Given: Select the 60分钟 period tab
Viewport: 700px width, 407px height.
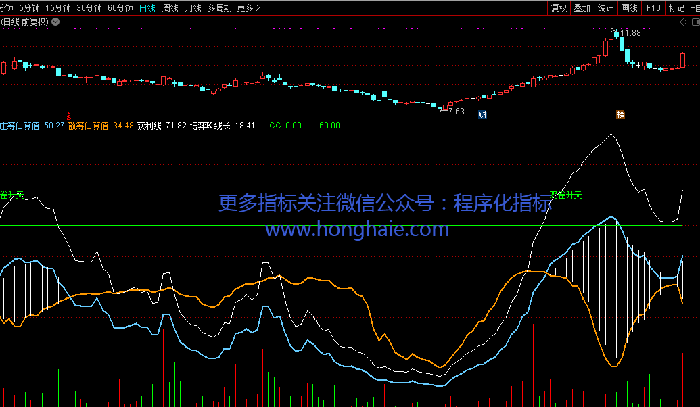Looking at the screenshot, I should [x=120, y=8].
